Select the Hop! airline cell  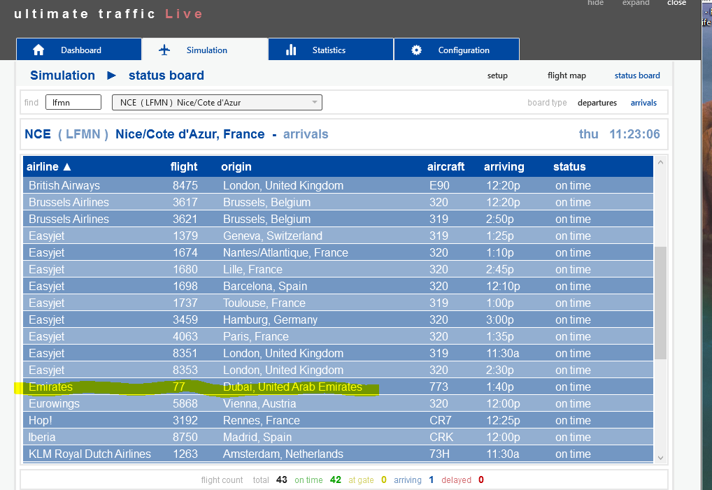coord(41,421)
